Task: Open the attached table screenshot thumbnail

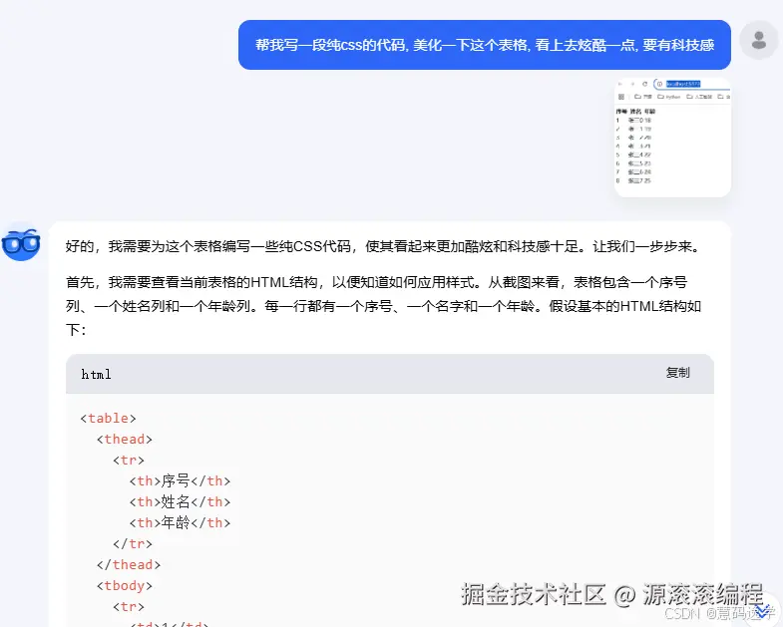Action: [x=672, y=138]
